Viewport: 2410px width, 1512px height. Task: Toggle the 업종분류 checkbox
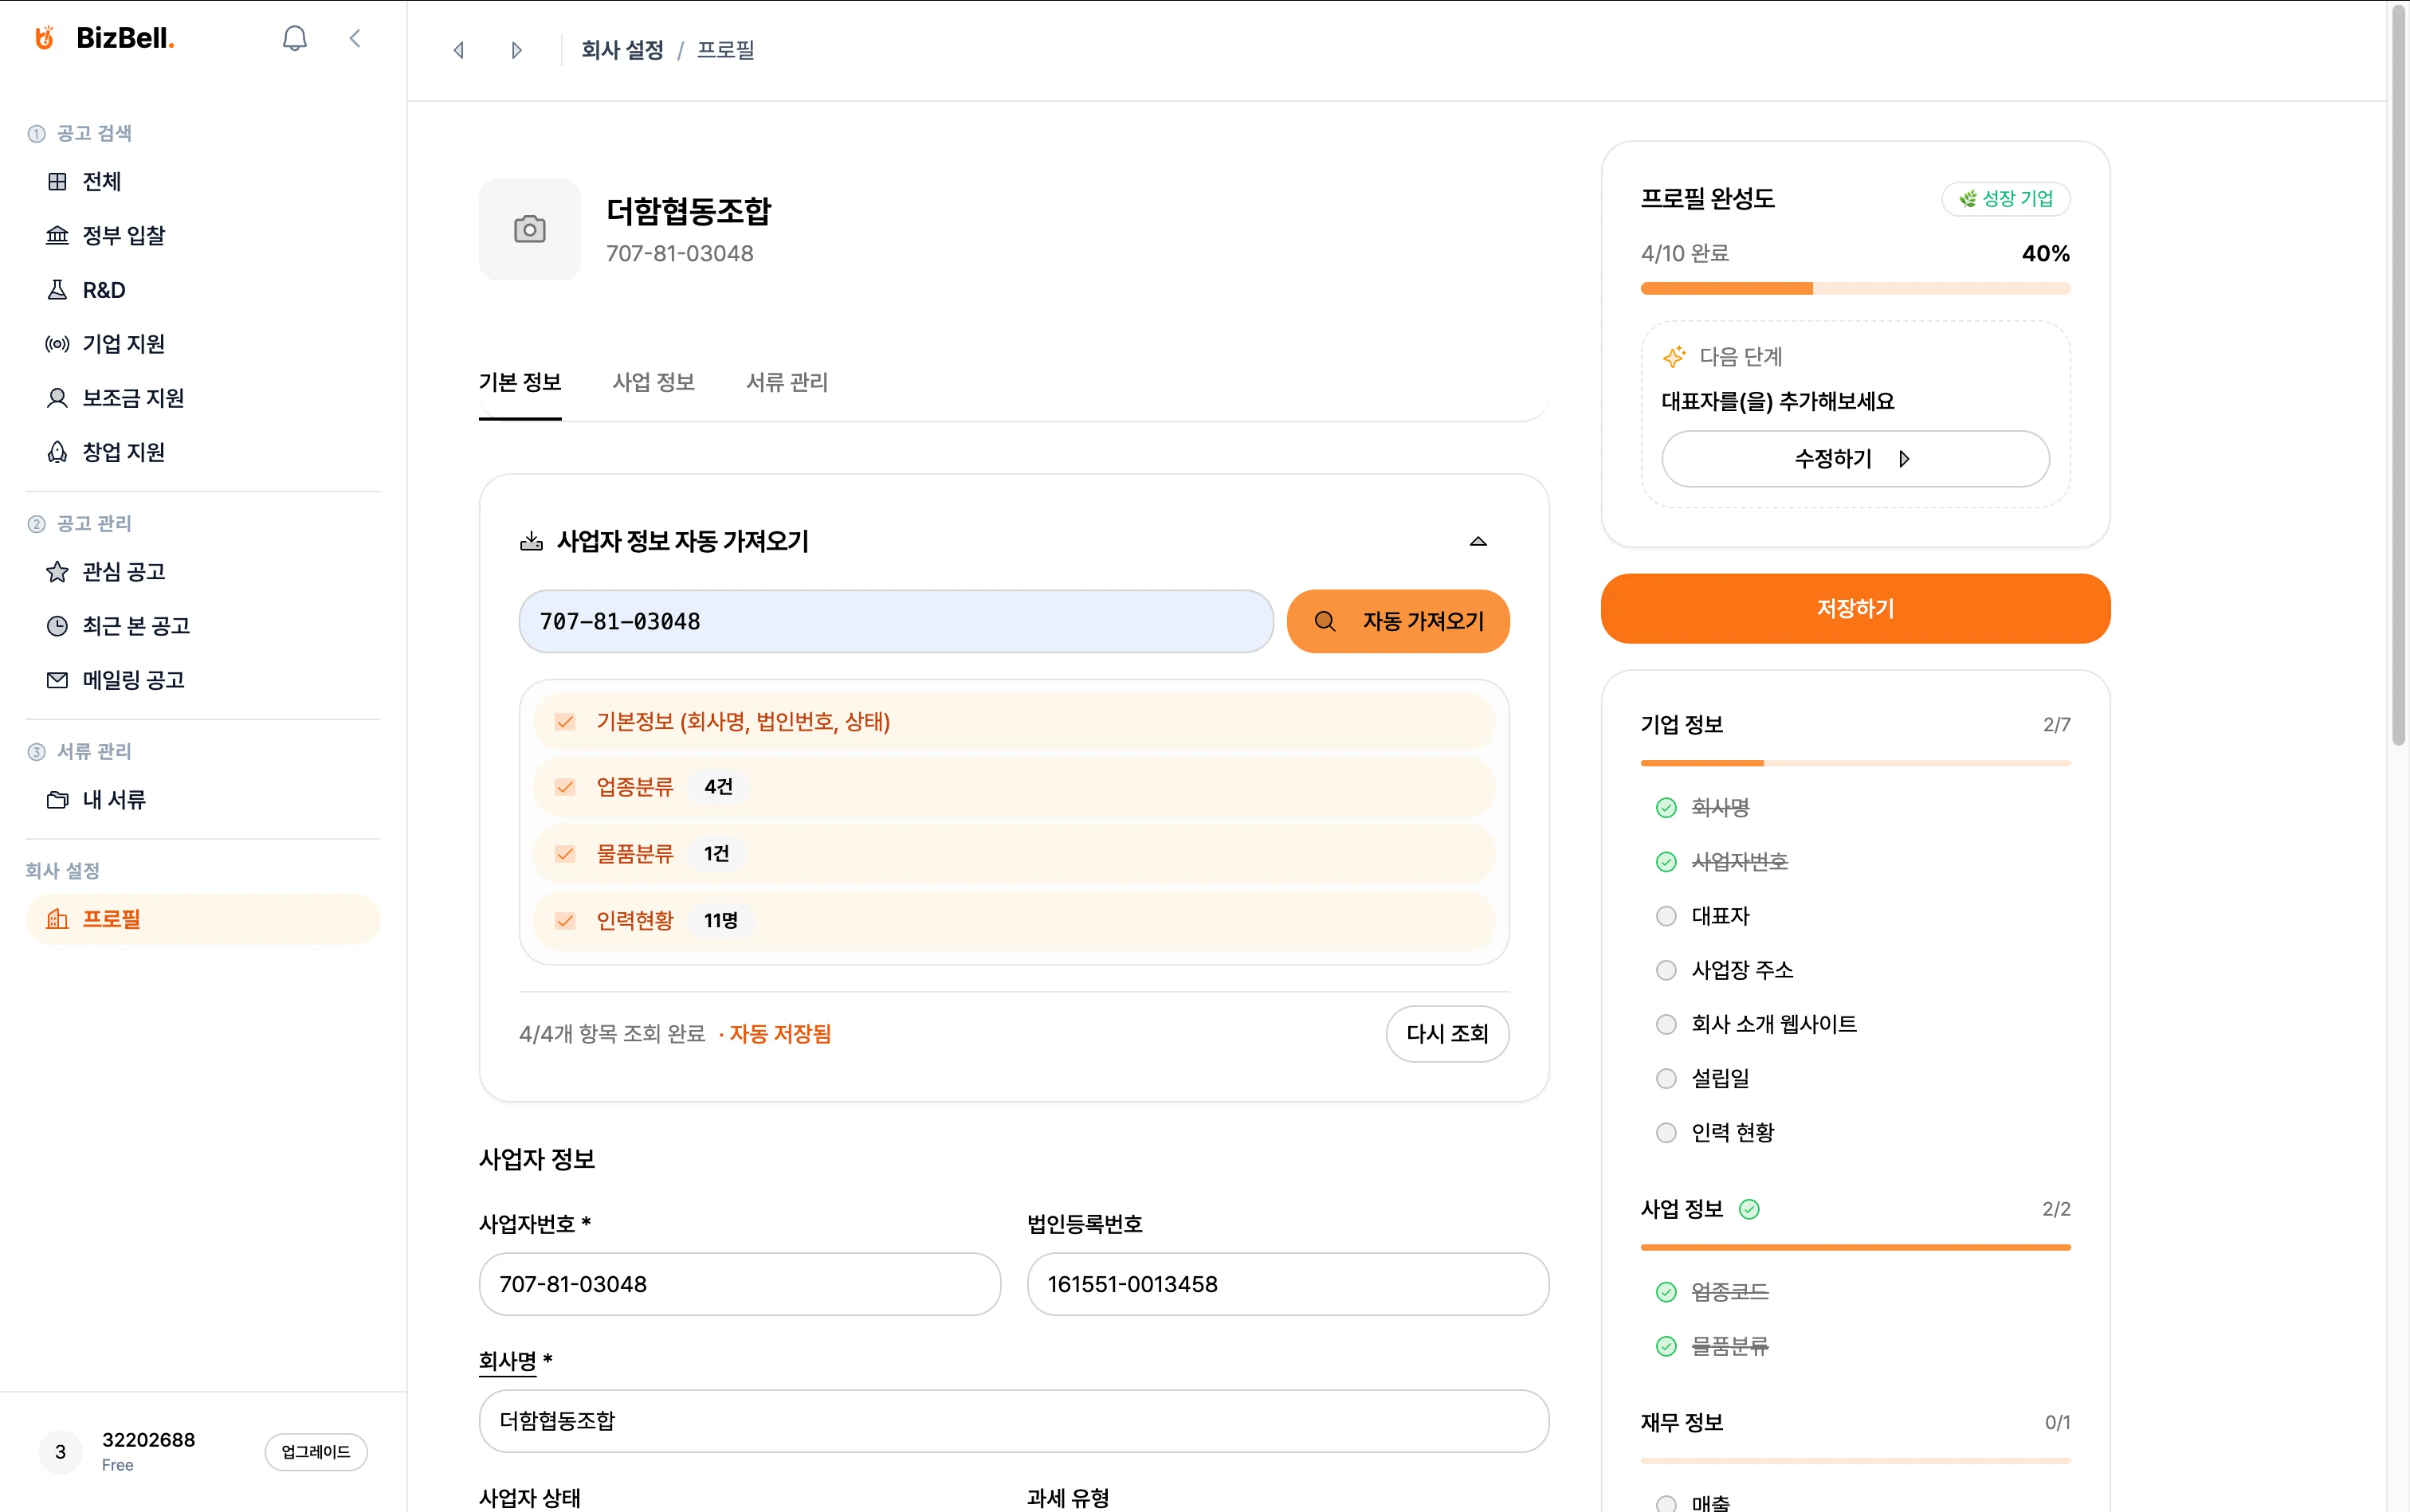[565, 787]
